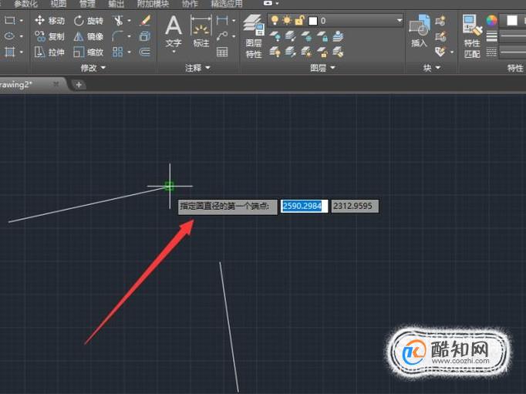Open Layer Properties (图层特性)

pyautogui.click(x=254, y=36)
